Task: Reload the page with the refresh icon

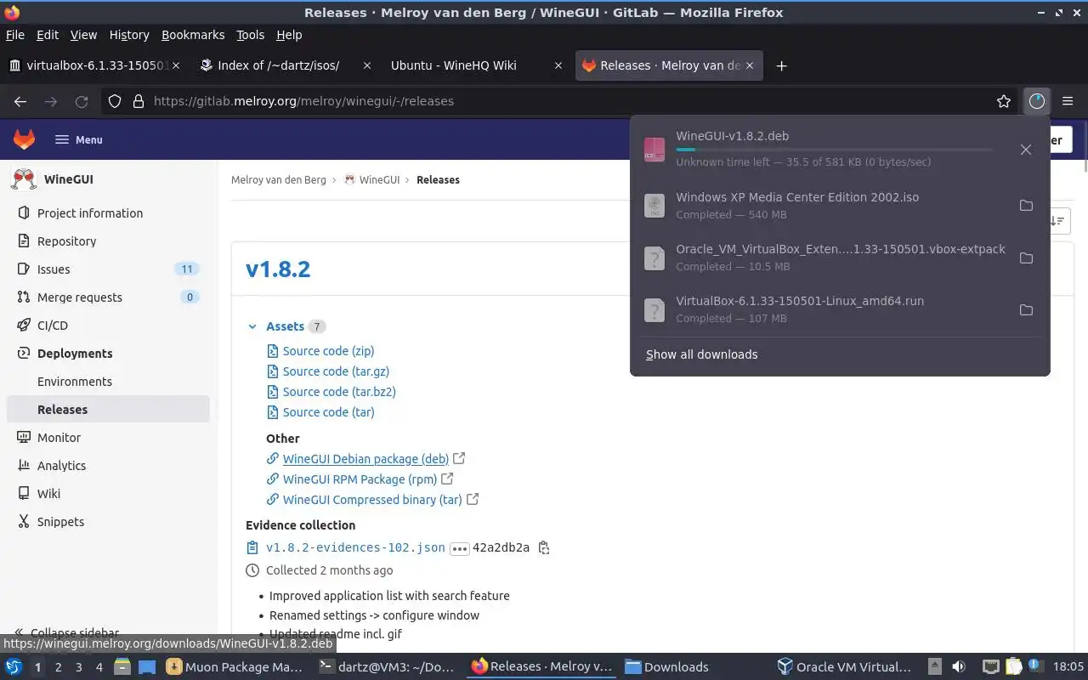Action: 82,101
